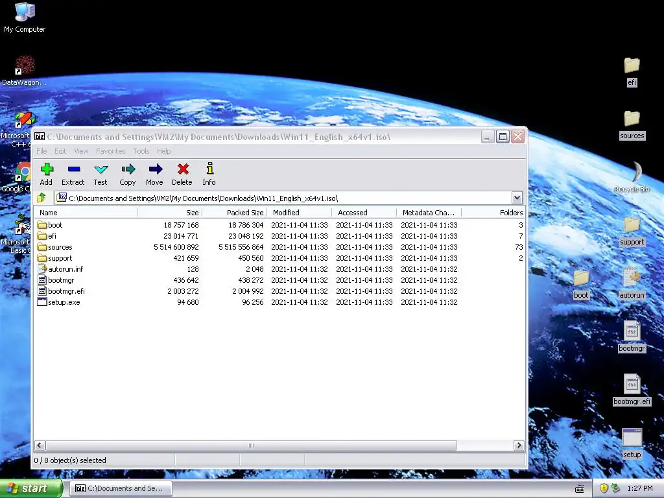Select Recycle Bin desktop icon
Viewport: 664px width, 498px height.
tap(632, 177)
